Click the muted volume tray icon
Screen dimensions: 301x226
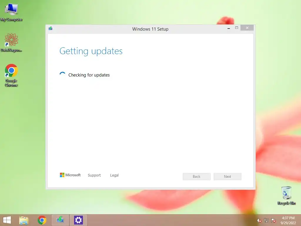pos(259,220)
